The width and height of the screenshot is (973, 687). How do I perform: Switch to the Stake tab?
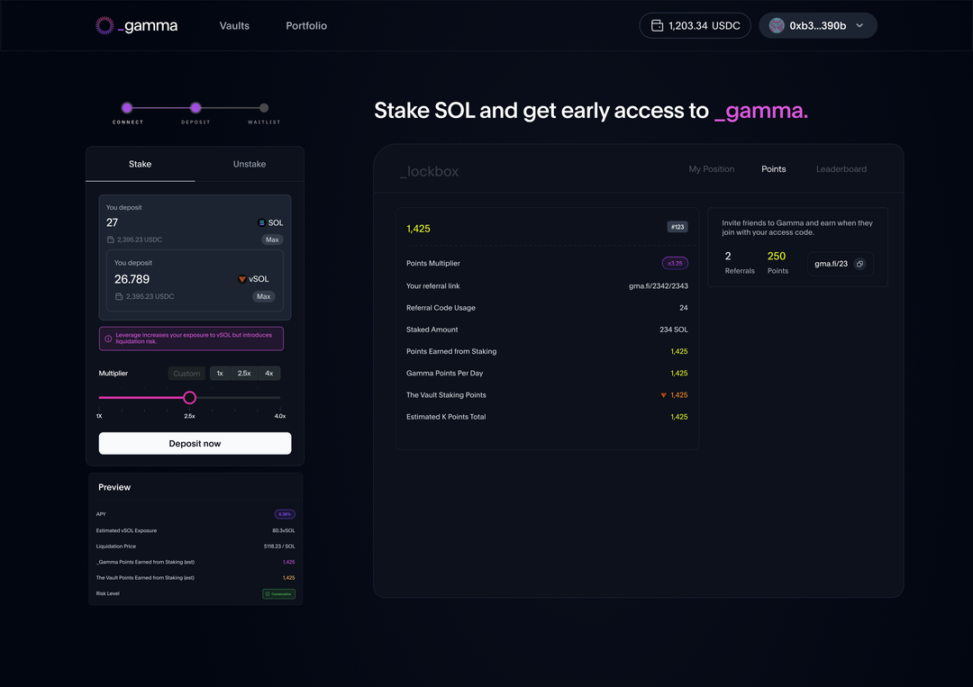click(x=141, y=164)
